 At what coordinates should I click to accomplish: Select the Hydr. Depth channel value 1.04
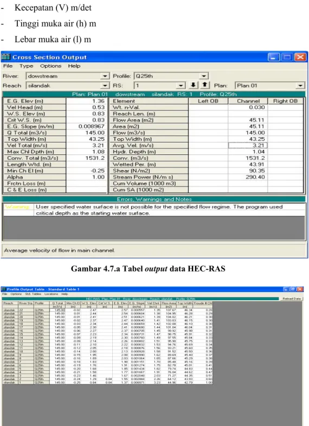(x=248, y=152)
